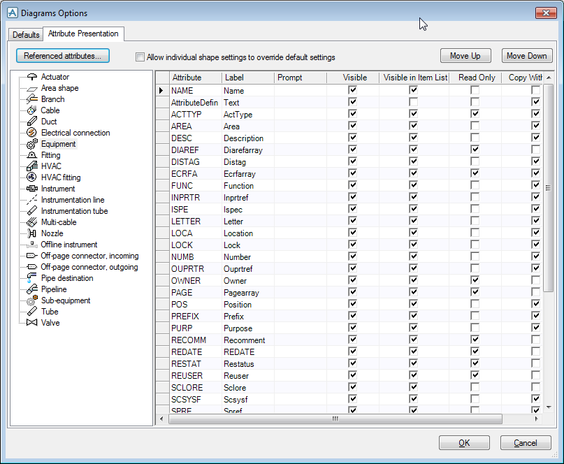Click the Label column header
564x464 pixels.
click(248, 78)
